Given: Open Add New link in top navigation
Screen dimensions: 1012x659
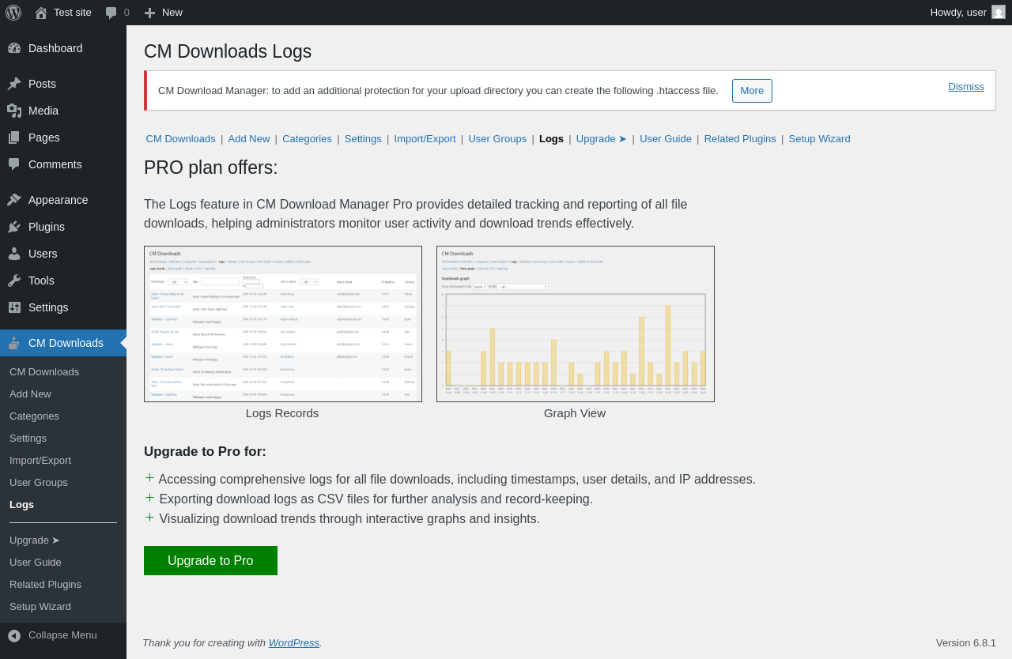Looking at the screenshot, I should tap(249, 138).
